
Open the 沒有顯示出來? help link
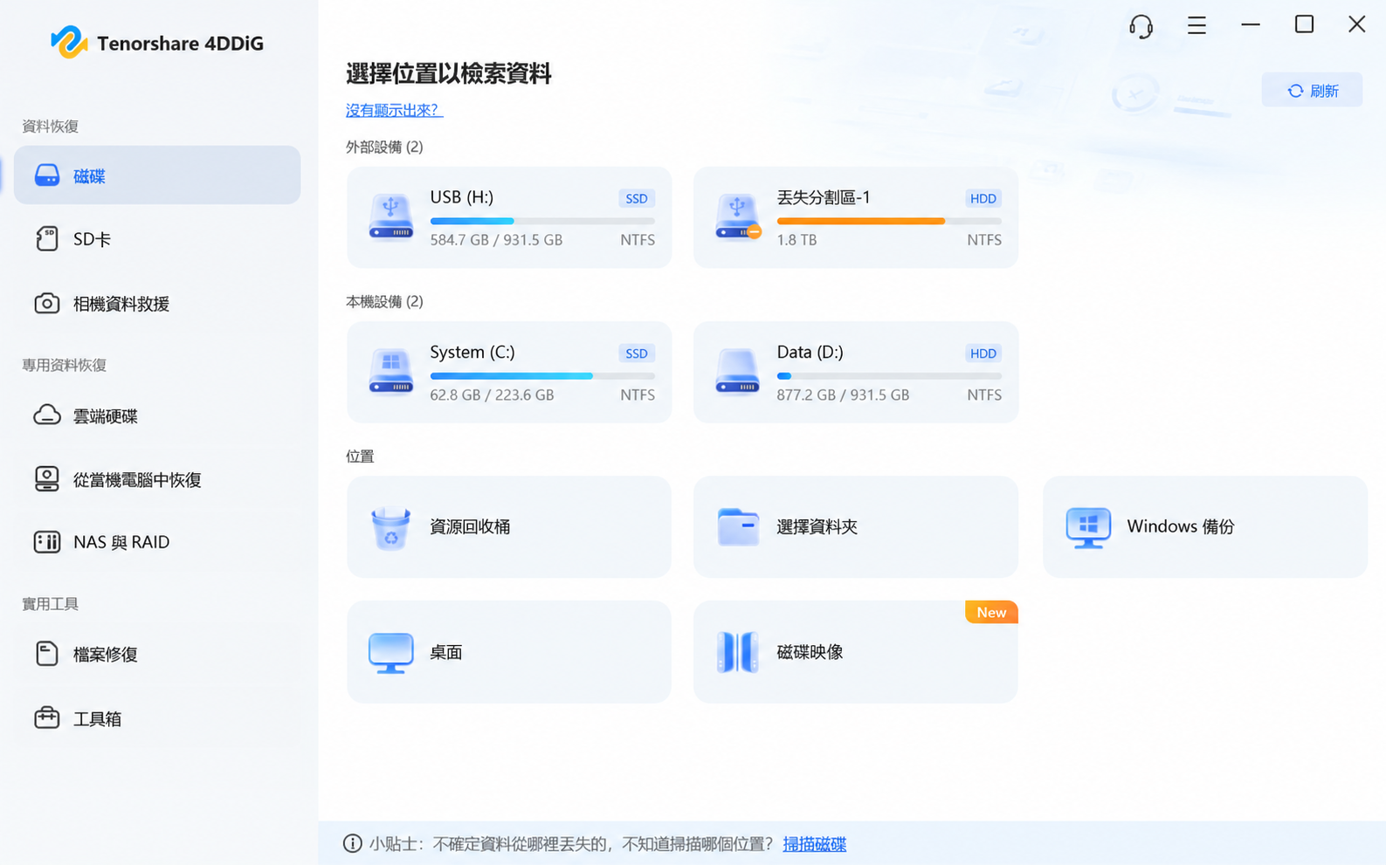click(394, 110)
